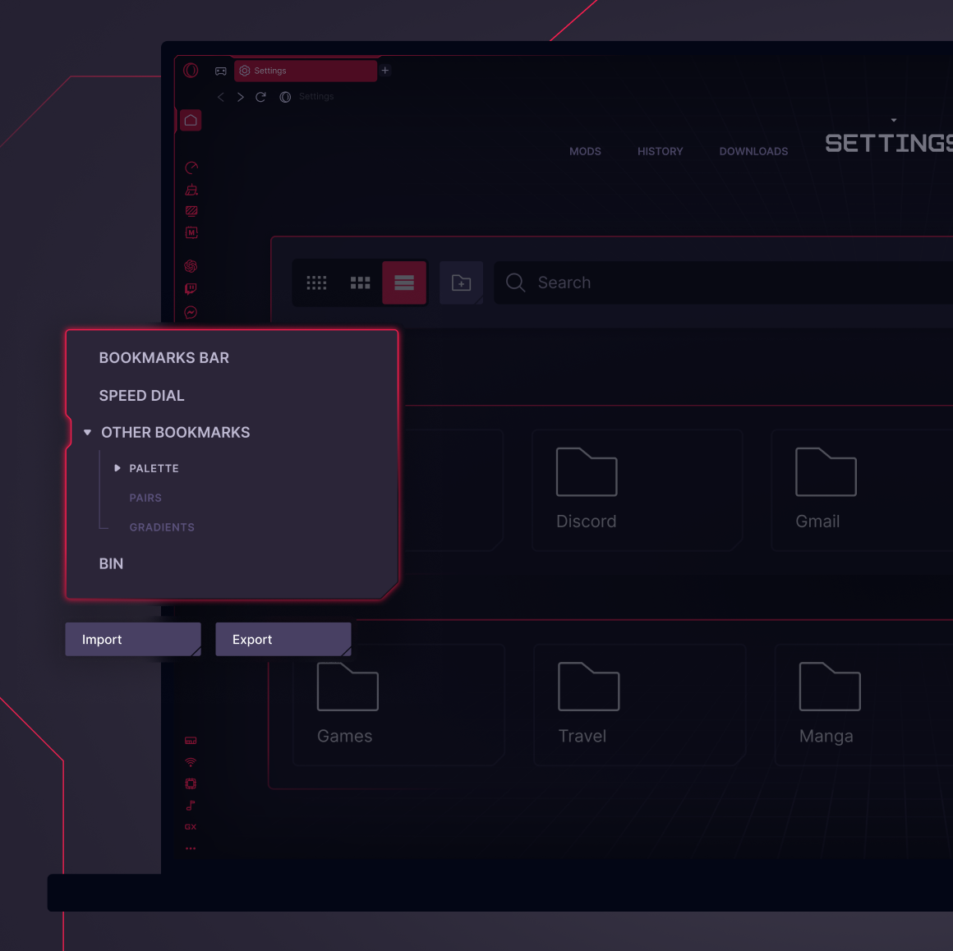Open the GX Player music icon

click(190, 805)
